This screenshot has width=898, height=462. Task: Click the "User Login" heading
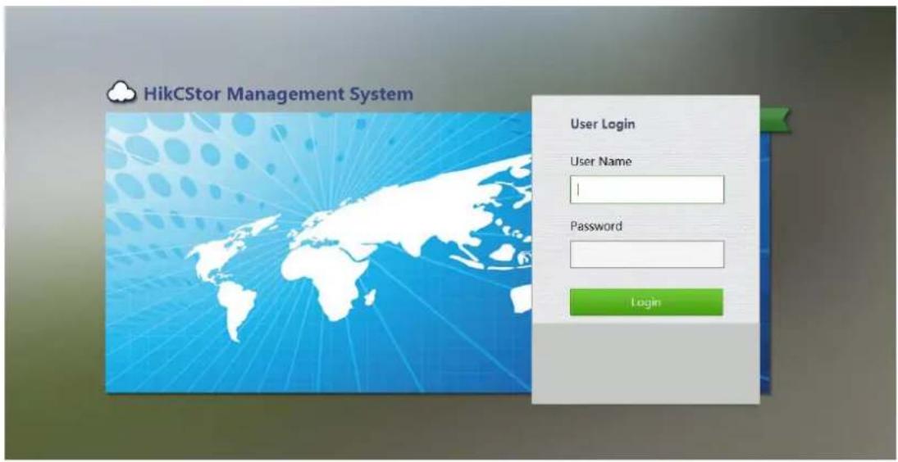coord(603,124)
